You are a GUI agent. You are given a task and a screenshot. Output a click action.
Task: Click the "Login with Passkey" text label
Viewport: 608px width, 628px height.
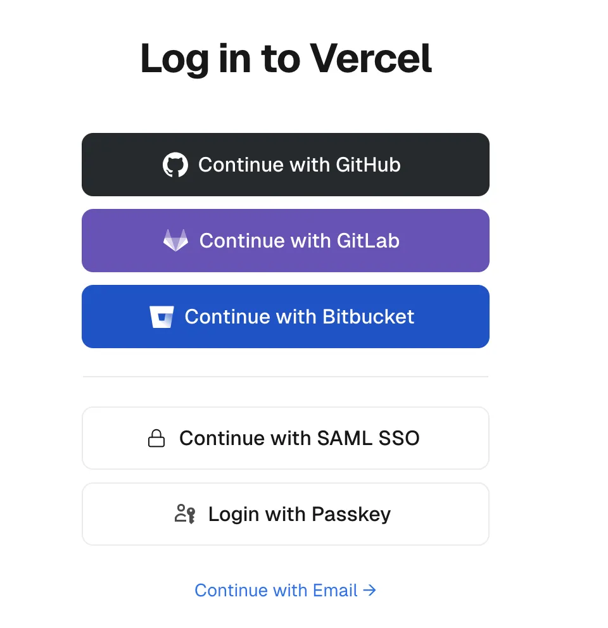click(299, 514)
